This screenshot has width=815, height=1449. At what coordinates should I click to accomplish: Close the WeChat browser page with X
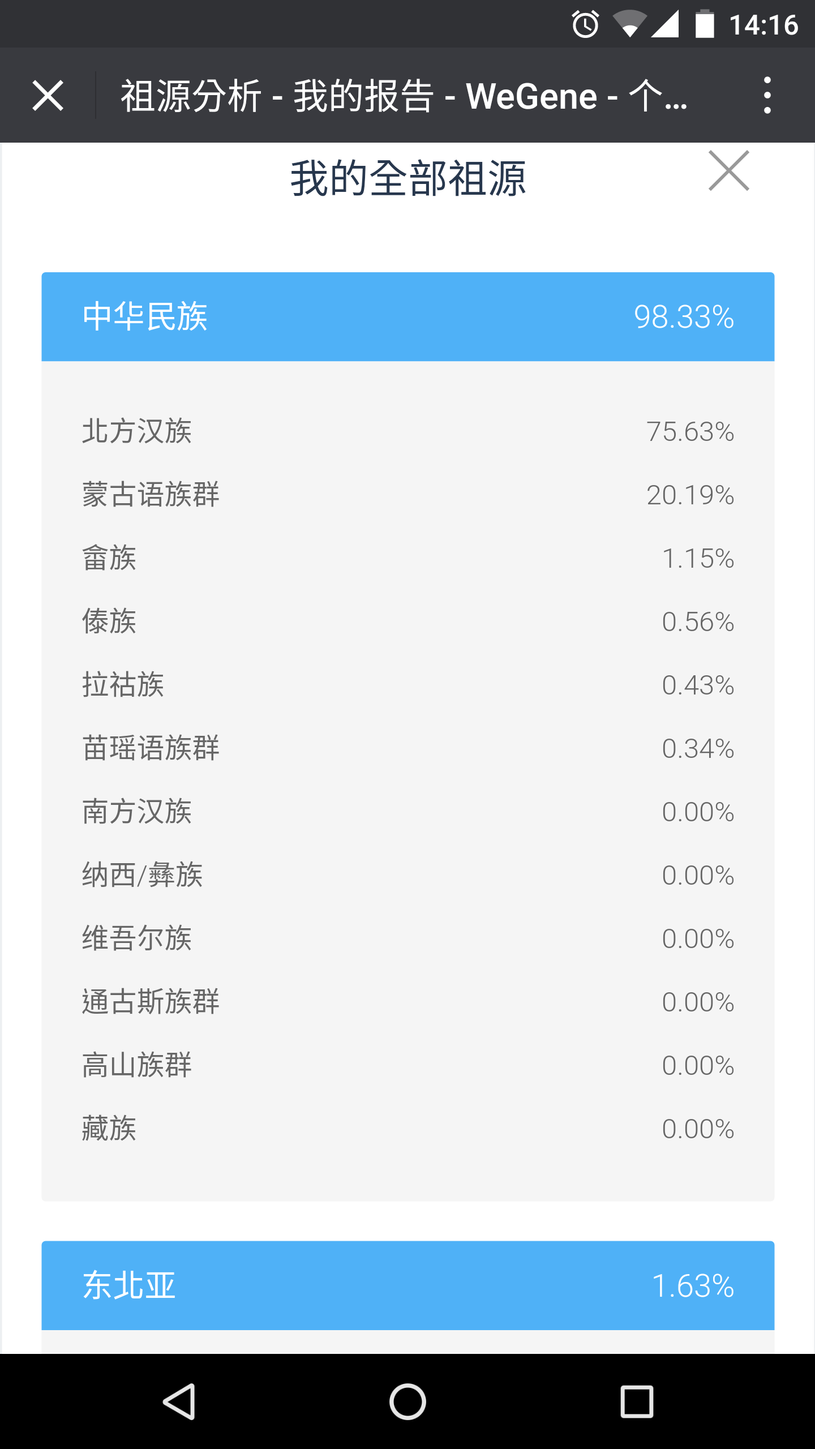pos(48,95)
